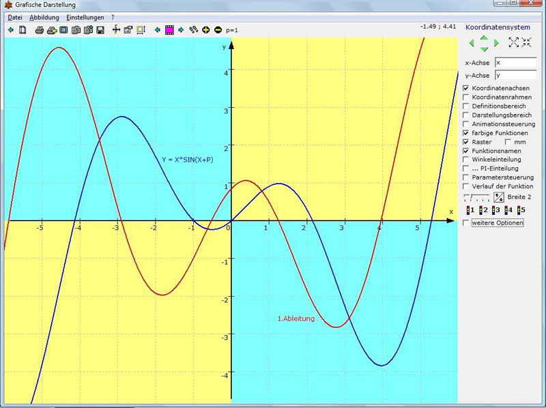Click the Breite 2 width label
Viewport: 546px width, 408px height.
[x=519, y=197]
